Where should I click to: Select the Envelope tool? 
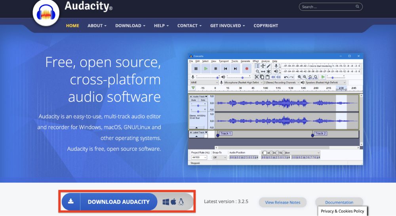(263, 66)
